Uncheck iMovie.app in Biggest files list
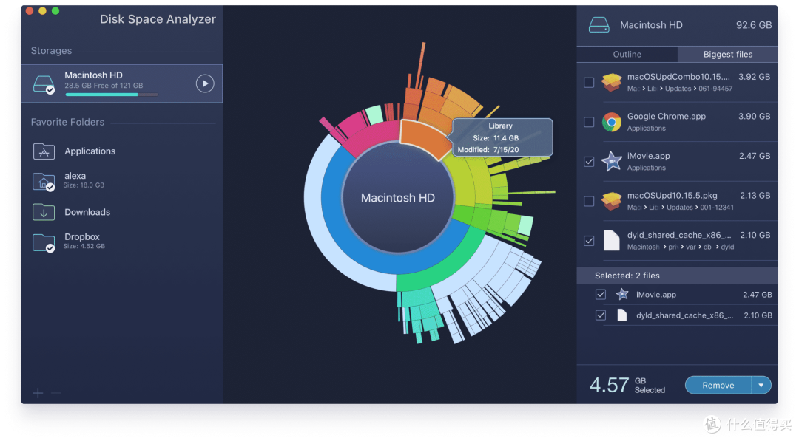This screenshot has height=441, width=799. click(x=589, y=162)
